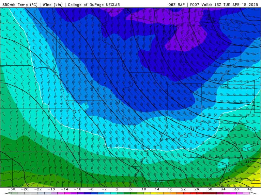This screenshot has height=195, width=261.
Task: Click the -30 color scale label
Action: pyautogui.click(x=11, y=189)
